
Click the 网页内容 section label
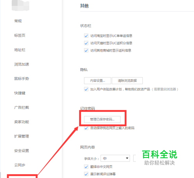point(87,147)
